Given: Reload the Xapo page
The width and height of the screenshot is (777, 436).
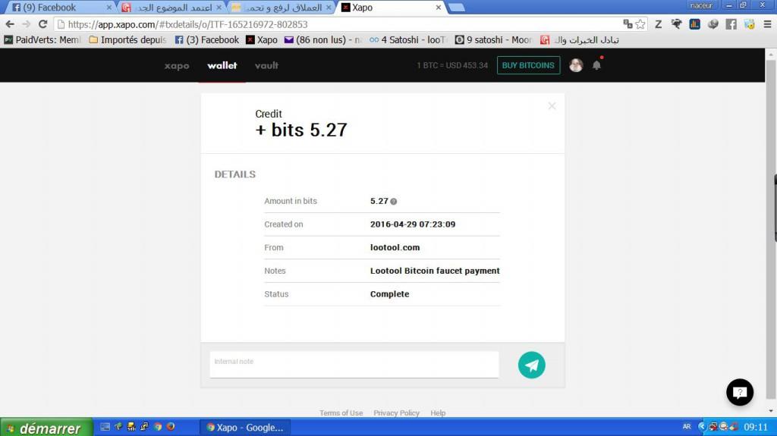Looking at the screenshot, I should pyautogui.click(x=43, y=24).
